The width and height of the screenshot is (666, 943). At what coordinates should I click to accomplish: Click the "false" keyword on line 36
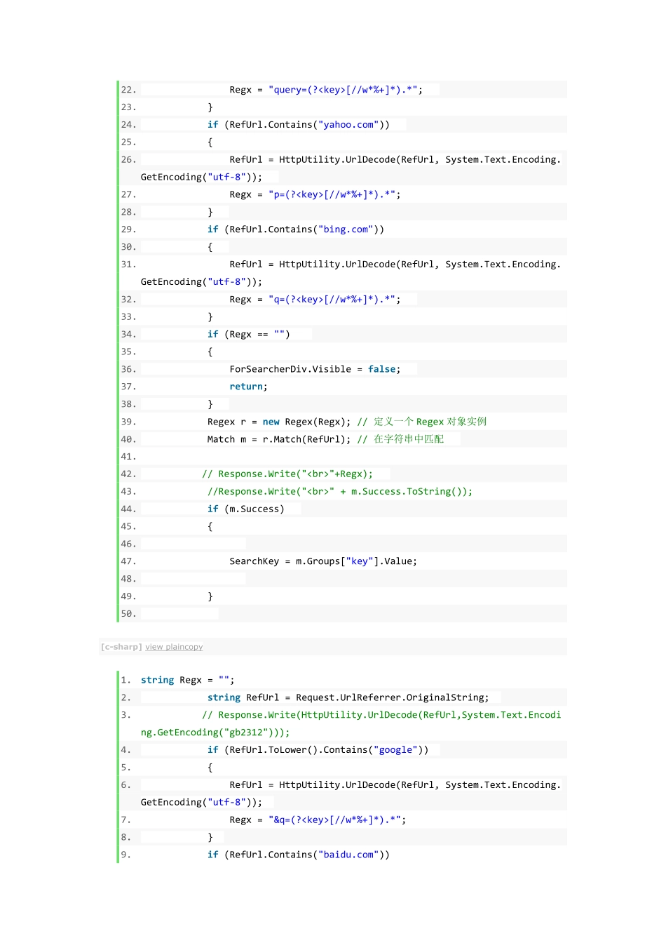click(382, 369)
